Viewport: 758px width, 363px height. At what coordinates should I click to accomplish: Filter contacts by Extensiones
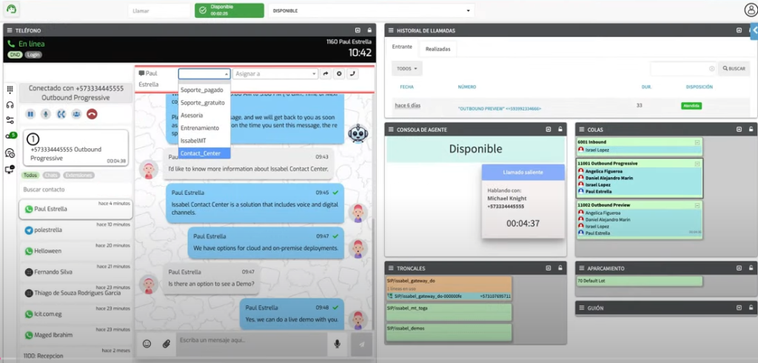[78, 176]
